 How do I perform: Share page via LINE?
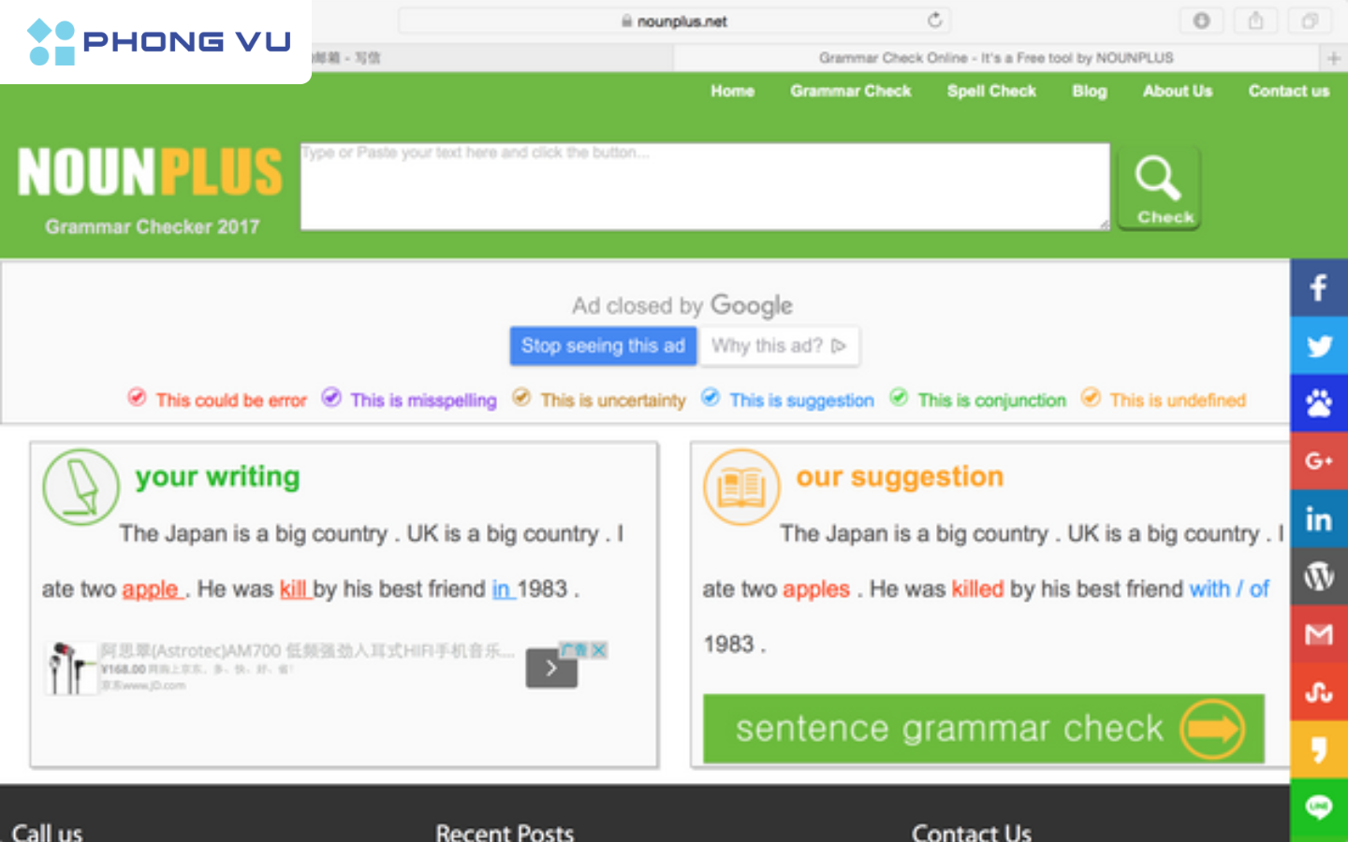[x=1319, y=807]
